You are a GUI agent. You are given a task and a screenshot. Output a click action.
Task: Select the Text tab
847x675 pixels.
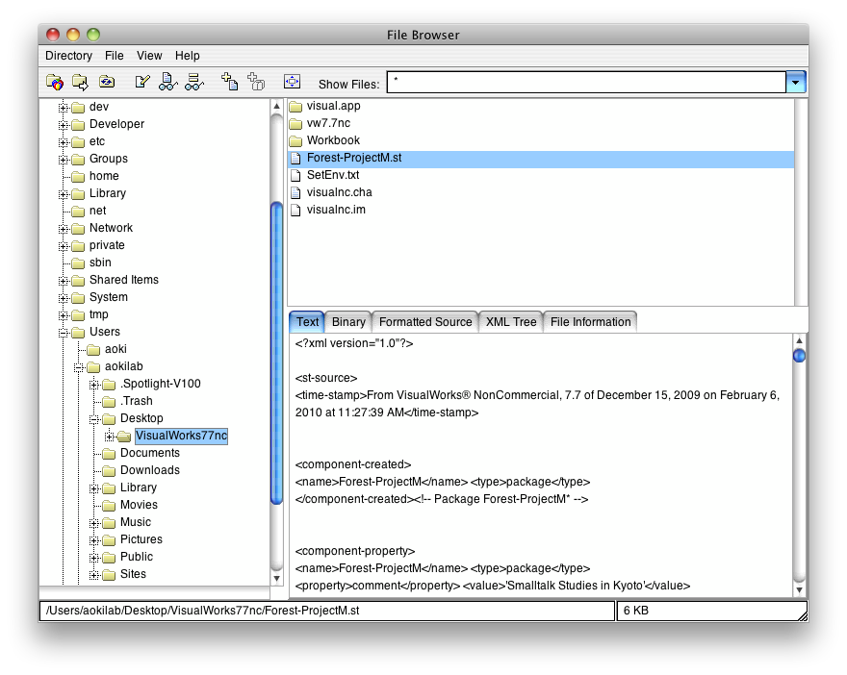point(307,321)
